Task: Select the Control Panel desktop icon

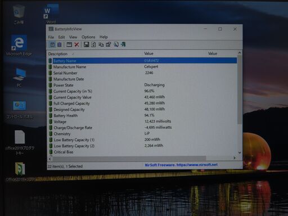Action: point(20,110)
